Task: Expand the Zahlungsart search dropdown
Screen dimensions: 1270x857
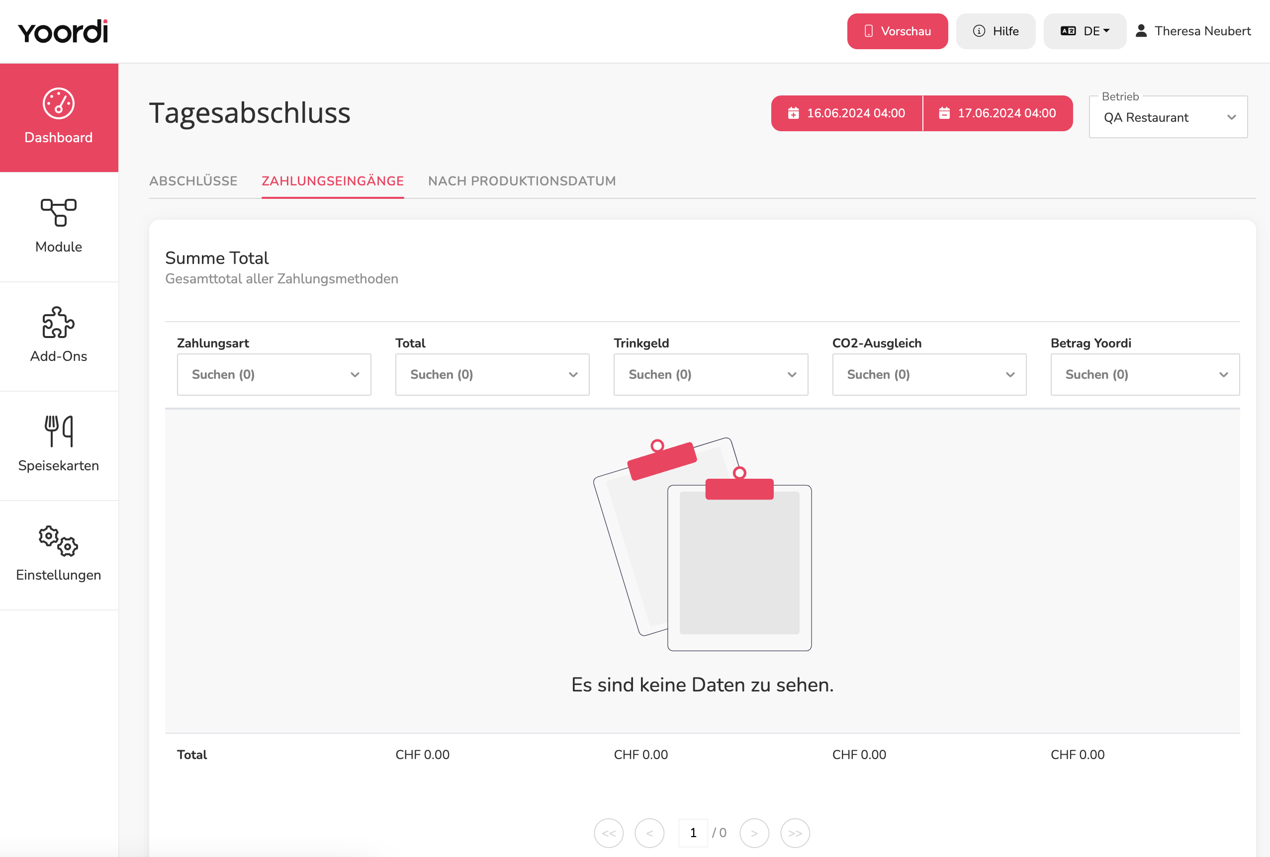Action: coord(274,374)
